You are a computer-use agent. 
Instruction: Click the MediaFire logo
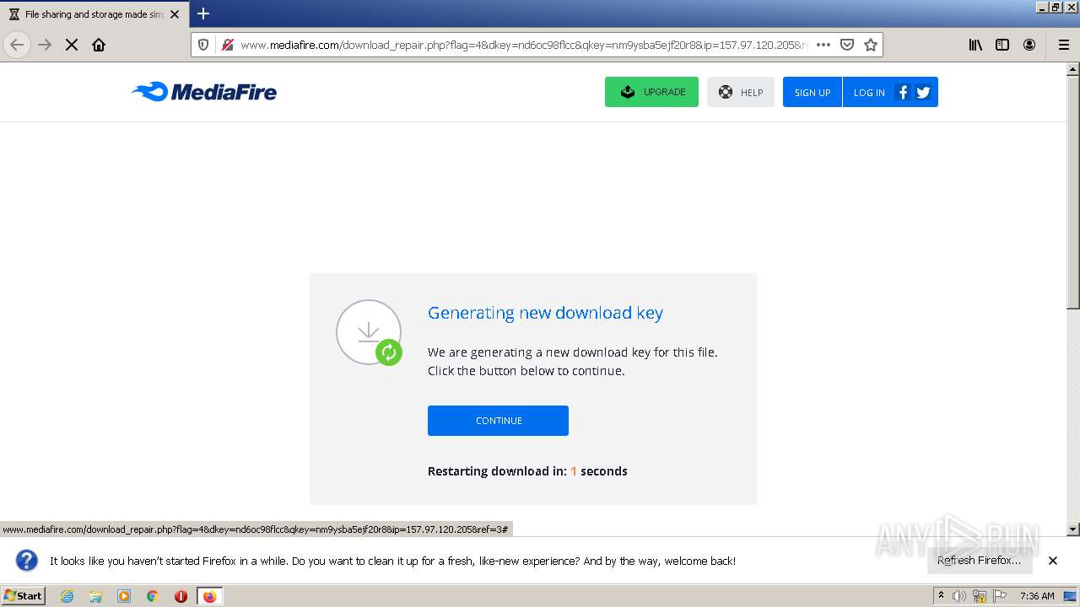click(x=204, y=92)
